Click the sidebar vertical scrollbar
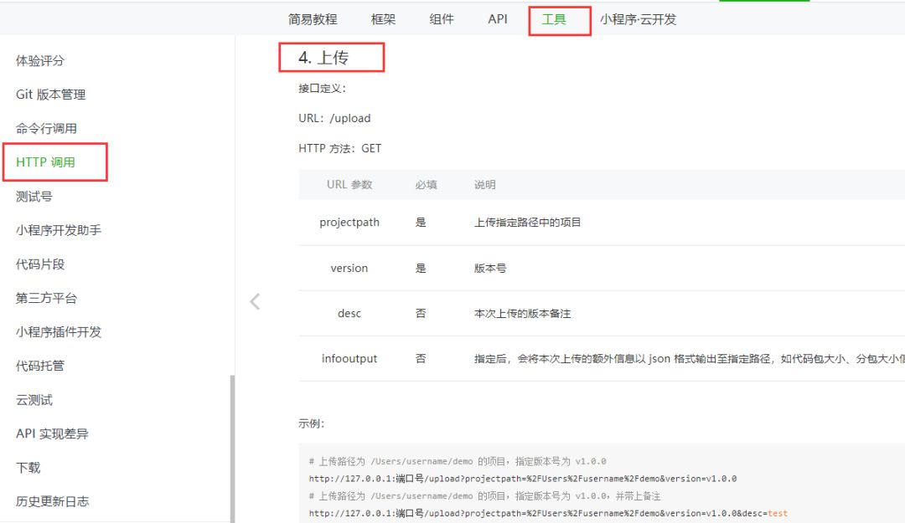Image resolution: width=905 pixels, height=523 pixels. click(x=232, y=449)
